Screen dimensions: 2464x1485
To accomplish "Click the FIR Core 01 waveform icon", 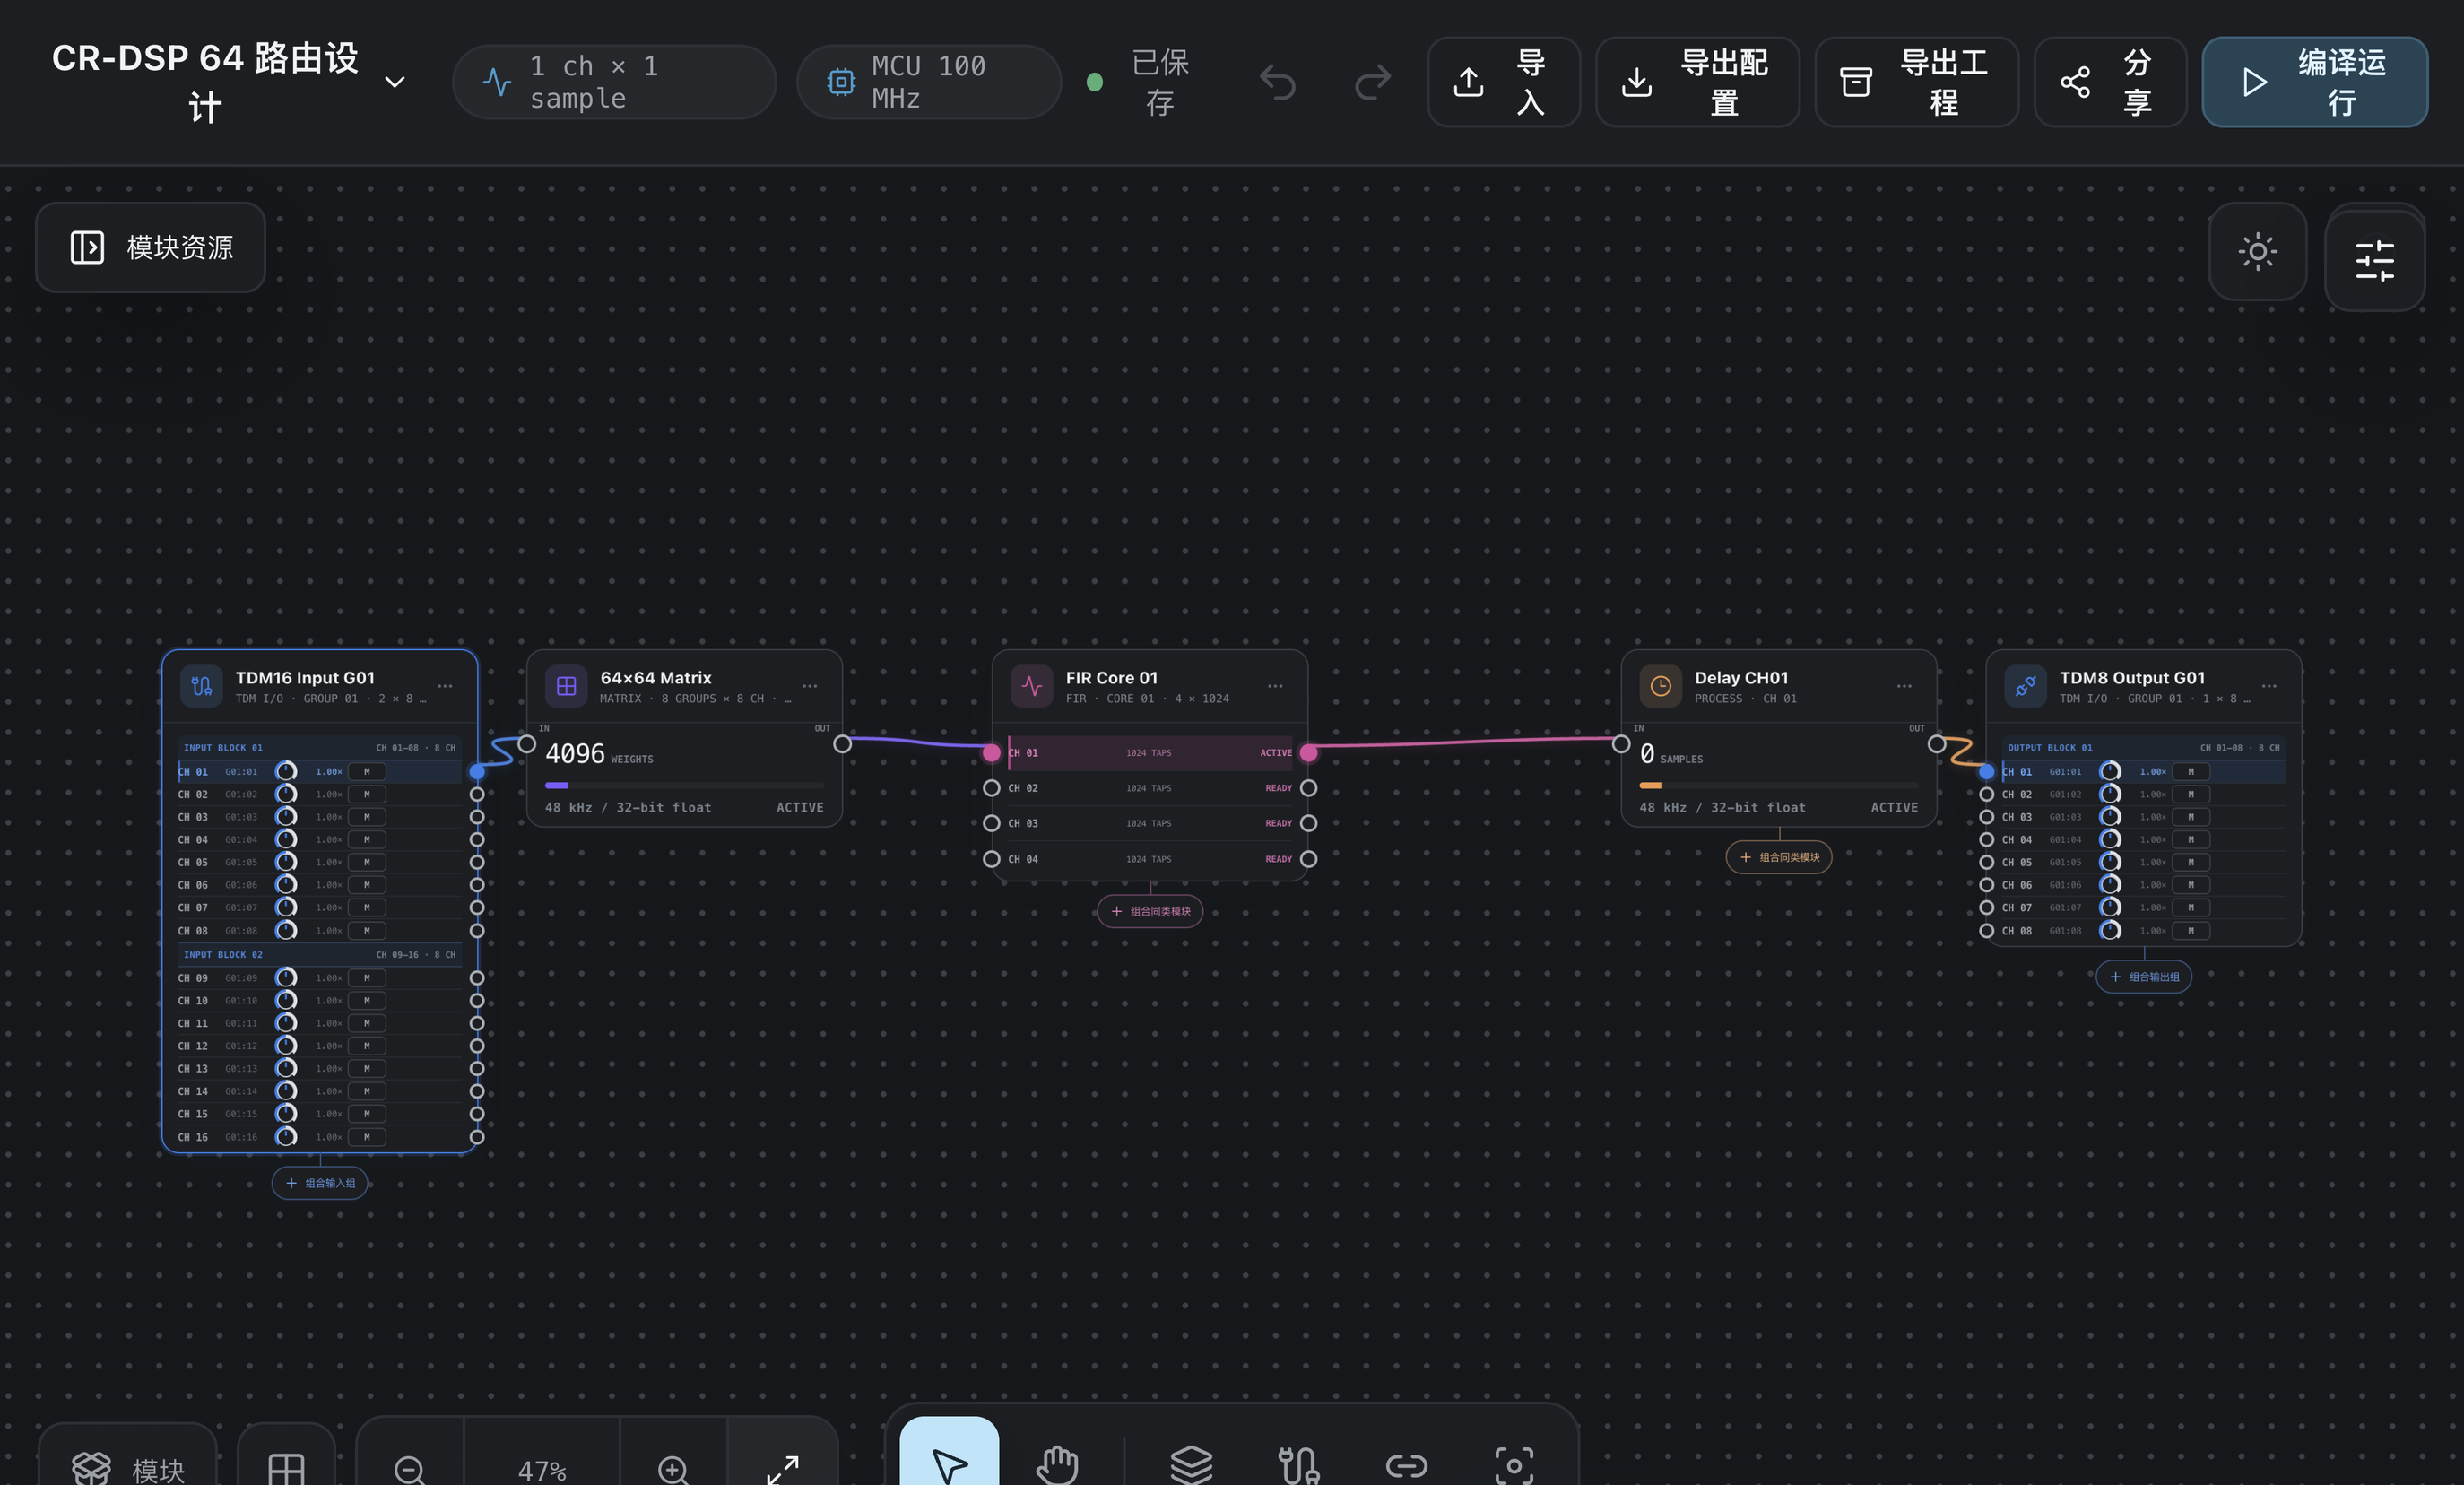I will point(1031,686).
